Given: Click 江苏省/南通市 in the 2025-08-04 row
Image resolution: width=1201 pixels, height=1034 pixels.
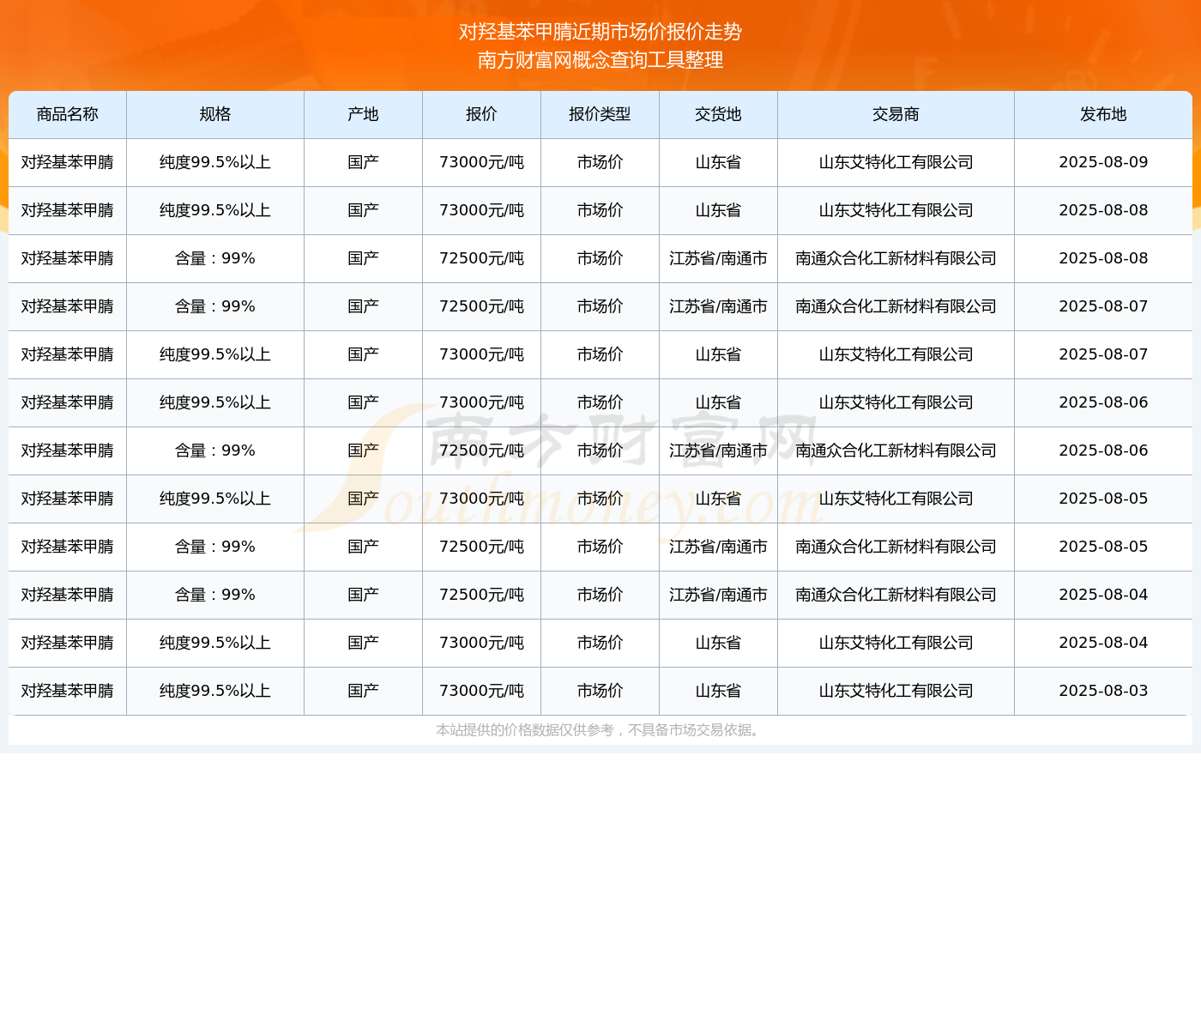Looking at the screenshot, I should click(719, 595).
